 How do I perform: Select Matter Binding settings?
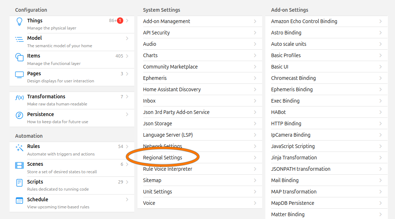coord(326,214)
